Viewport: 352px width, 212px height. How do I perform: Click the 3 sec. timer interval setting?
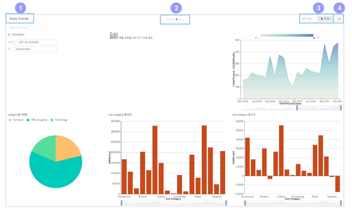[307, 19]
